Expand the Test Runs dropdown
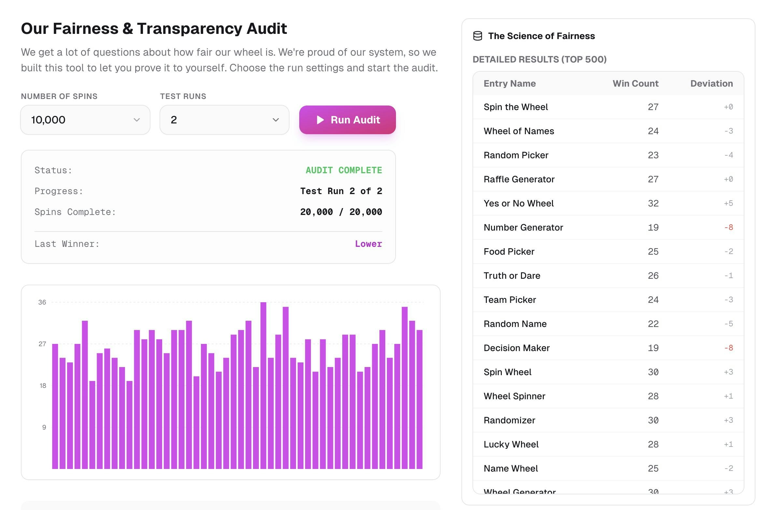The height and width of the screenshot is (510, 775). pyautogui.click(x=224, y=120)
